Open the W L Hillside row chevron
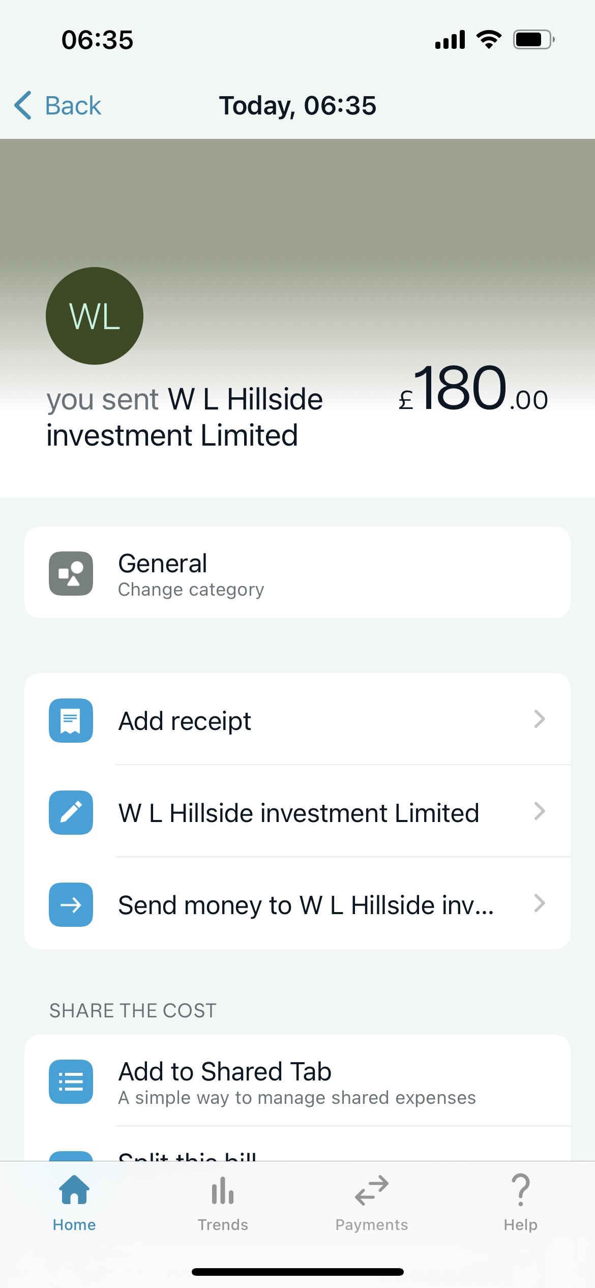 540,811
